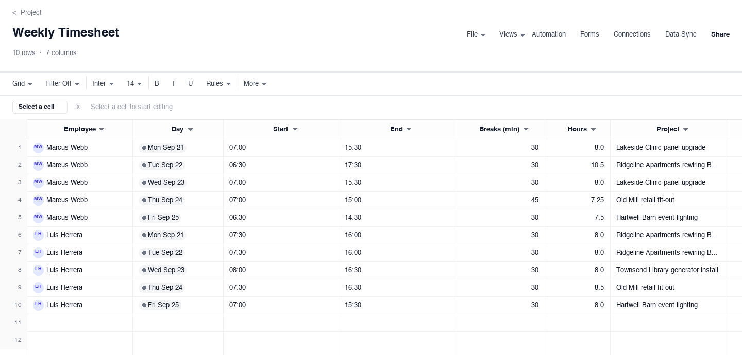
Task: Select Fri Sep 25 tag in row 5
Action: (160, 218)
